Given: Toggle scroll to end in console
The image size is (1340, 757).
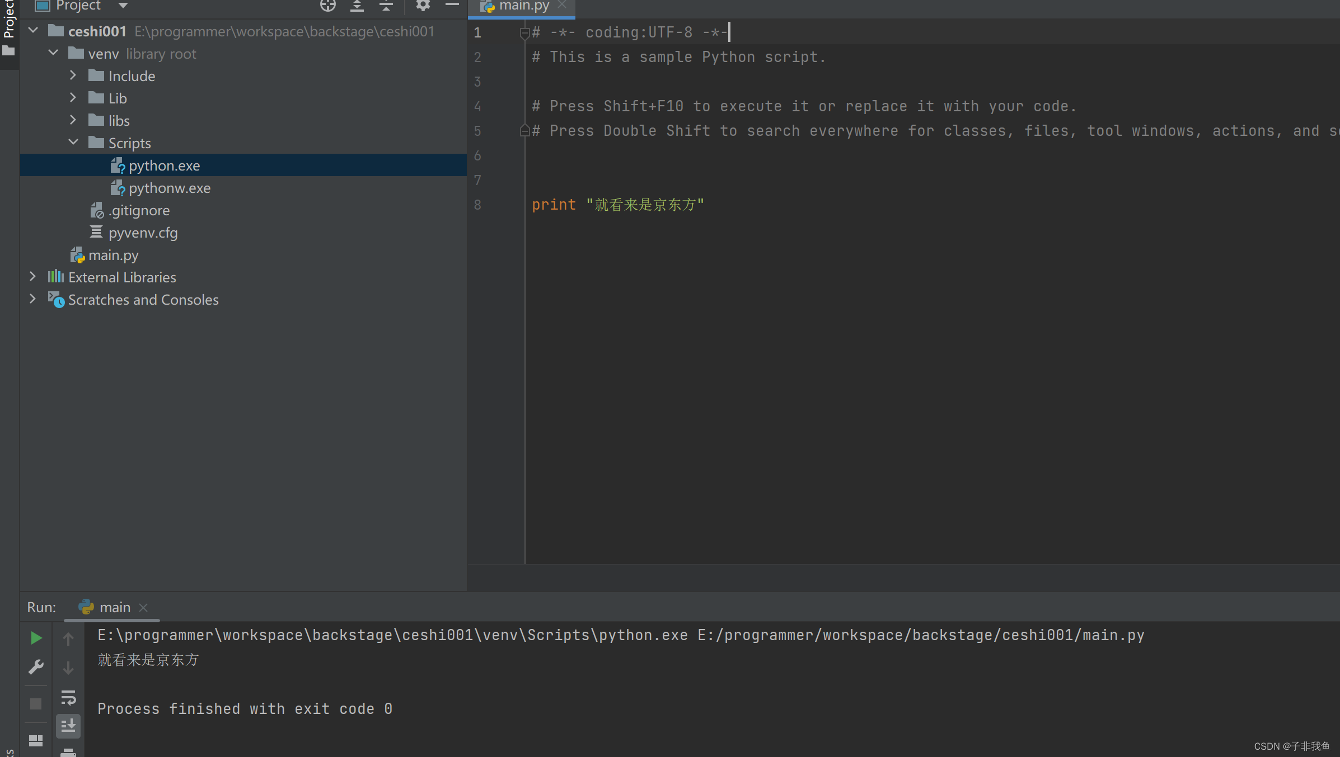Looking at the screenshot, I should pos(68,726).
